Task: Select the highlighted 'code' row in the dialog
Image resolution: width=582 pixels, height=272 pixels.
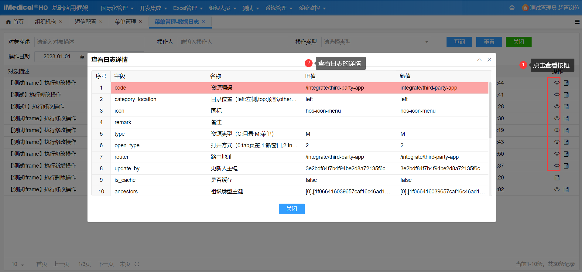Action: coord(290,88)
